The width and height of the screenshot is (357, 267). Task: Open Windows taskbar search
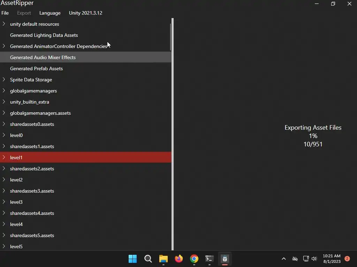coord(148,259)
